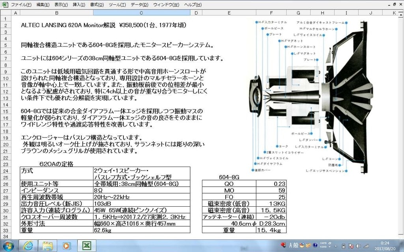This screenshot has width=404, height=252.
Task: Click the '13KG' flux density cell
Action: (271, 204)
